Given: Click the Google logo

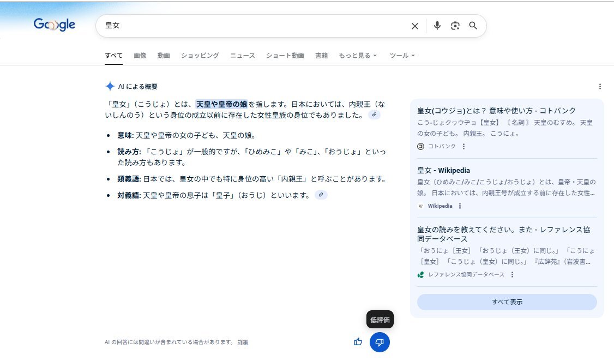Looking at the screenshot, I should [x=54, y=25].
